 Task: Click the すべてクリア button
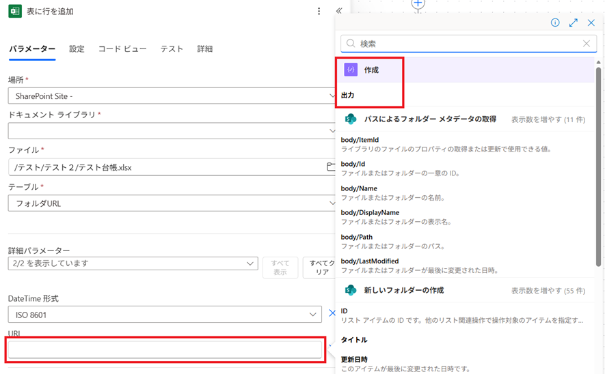321,268
